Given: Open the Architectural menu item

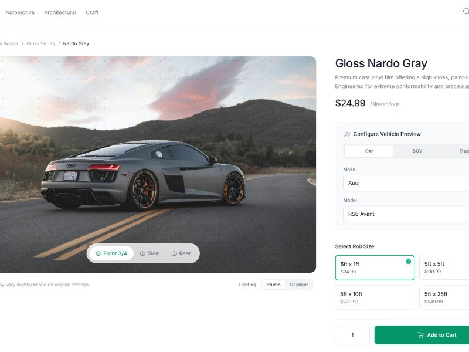Looking at the screenshot, I should coord(60,12).
